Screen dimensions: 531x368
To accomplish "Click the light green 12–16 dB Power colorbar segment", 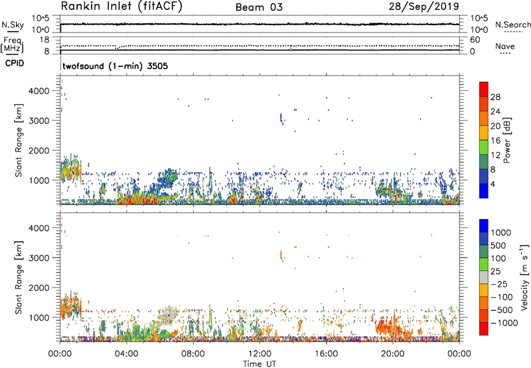I will (484, 147).
